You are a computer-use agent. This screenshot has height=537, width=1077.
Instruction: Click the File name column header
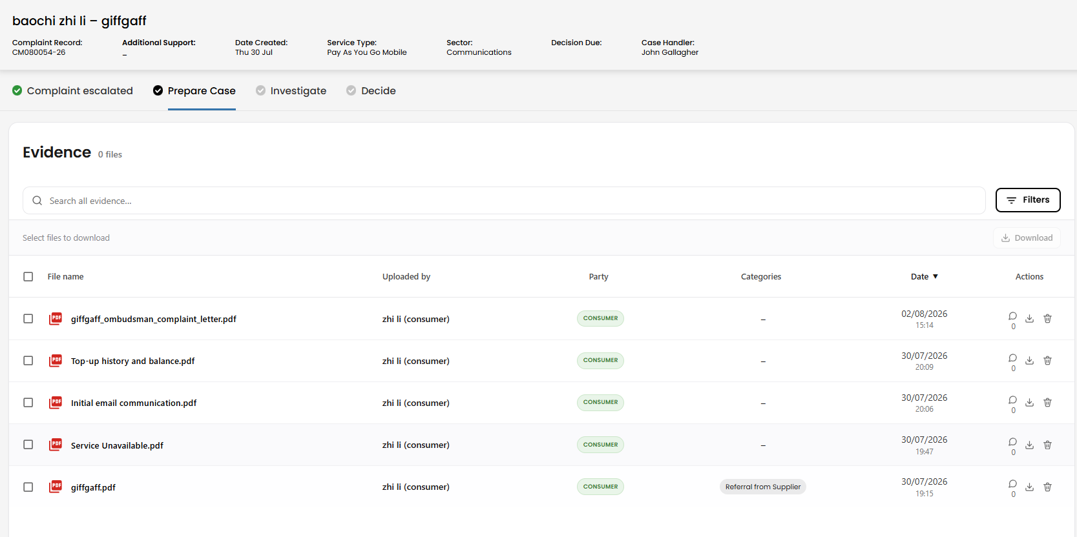point(65,277)
